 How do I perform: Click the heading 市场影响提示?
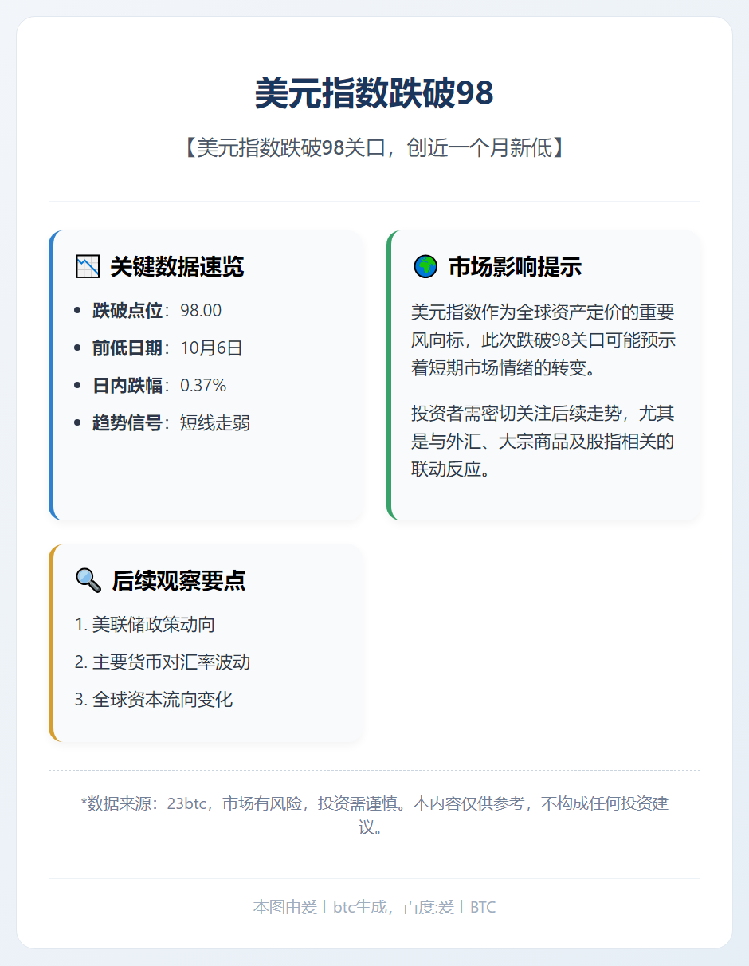click(x=515, y=267)
